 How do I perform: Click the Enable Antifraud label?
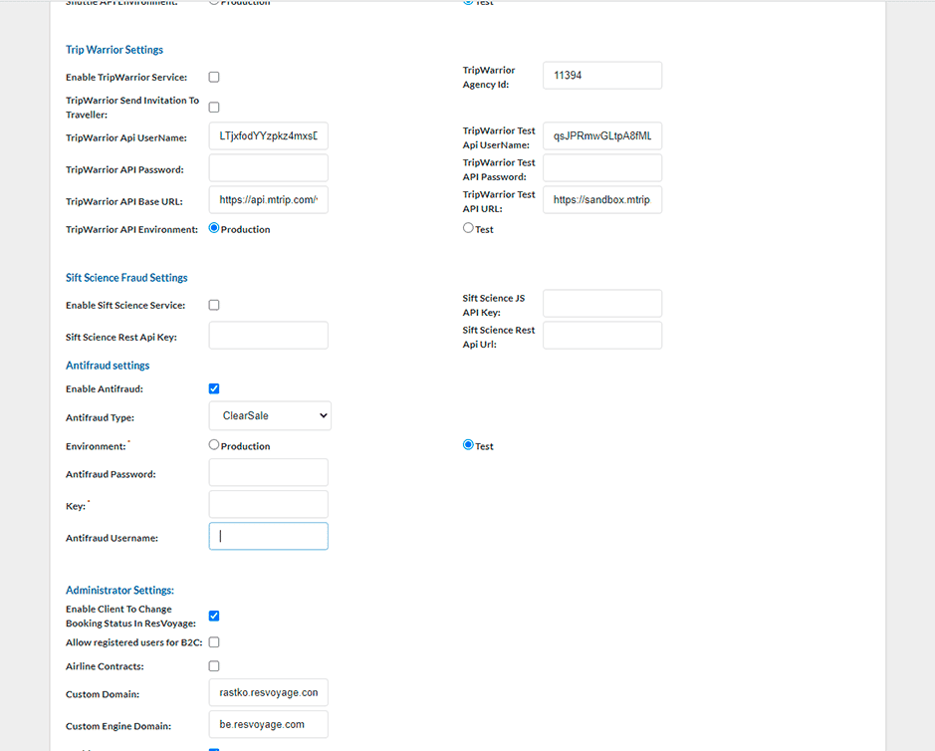(105, 388)
